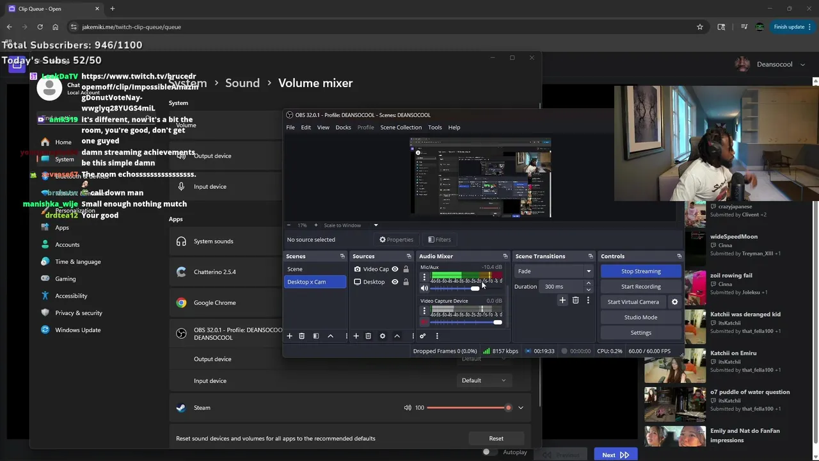Open OBS Edit menu

tap(306, 127)
